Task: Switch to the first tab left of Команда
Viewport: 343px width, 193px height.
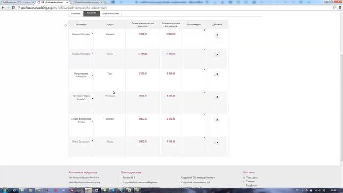Action: tap(76, 14)
